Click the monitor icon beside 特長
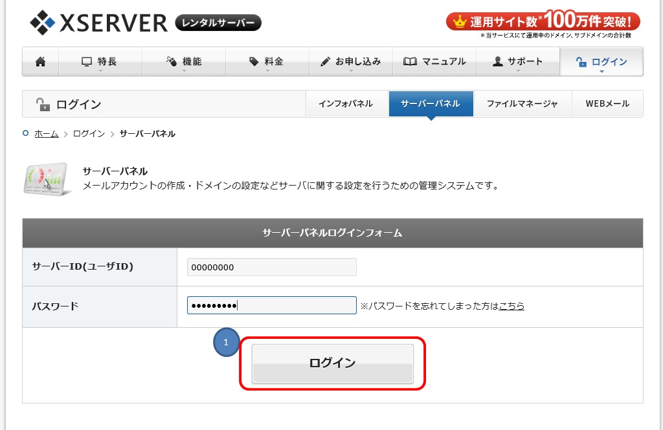The image size is (663, 430). (x=87, y=61)
